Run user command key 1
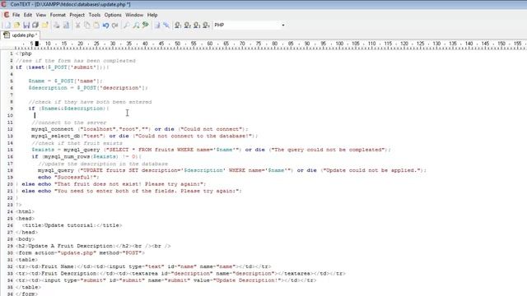 click(x=178, y=25)
